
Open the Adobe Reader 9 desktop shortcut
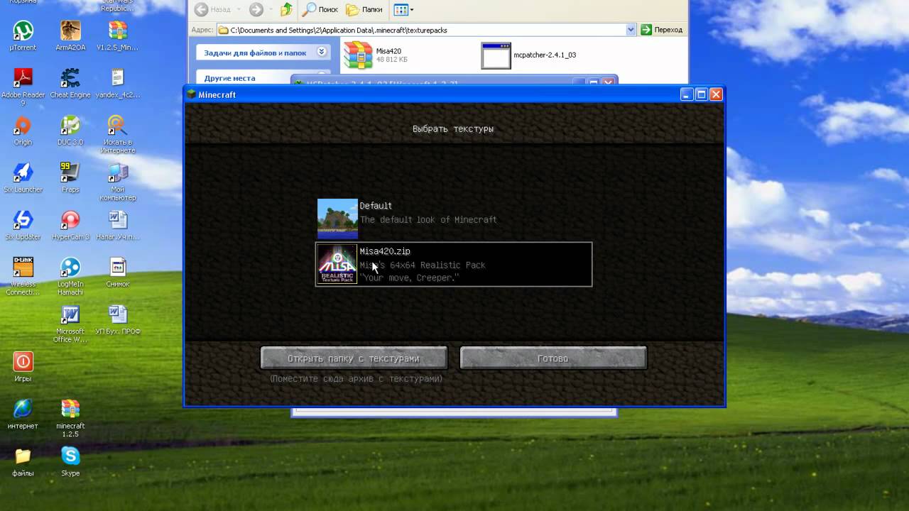point(23,87)
